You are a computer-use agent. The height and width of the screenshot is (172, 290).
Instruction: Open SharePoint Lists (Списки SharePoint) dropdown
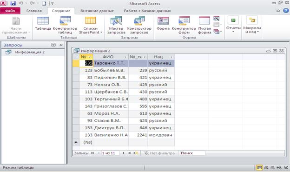pyautogui.click(x=91, y=25)
